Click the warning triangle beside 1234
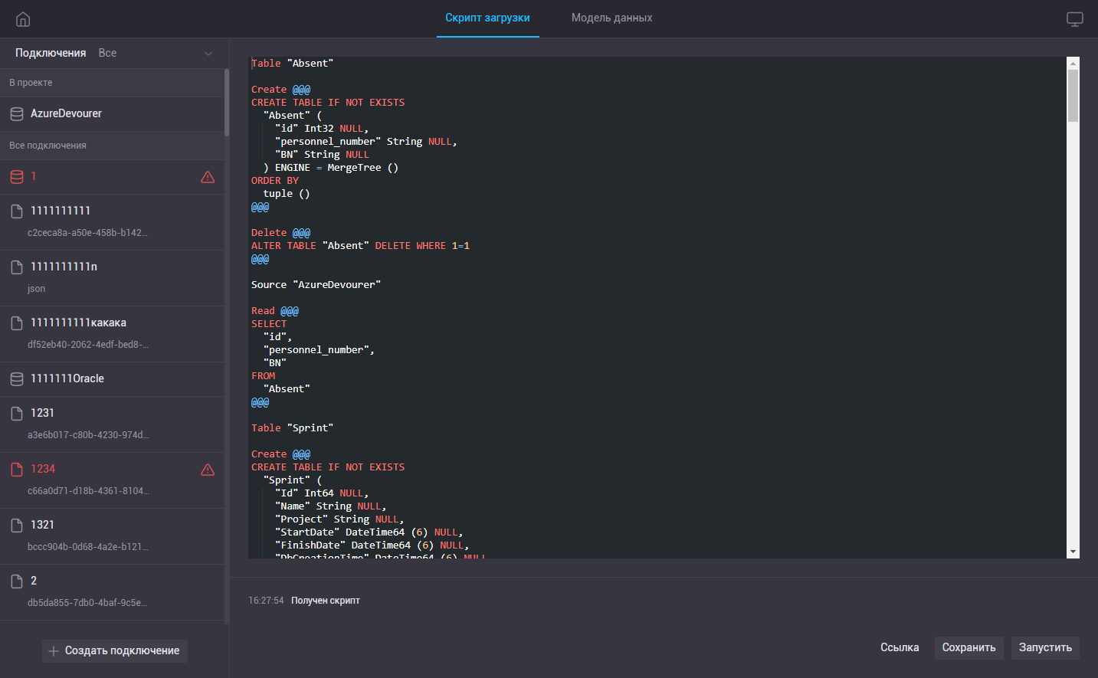Image resolution: width=1098 pixels, height=678 pixels. (208, 470)
